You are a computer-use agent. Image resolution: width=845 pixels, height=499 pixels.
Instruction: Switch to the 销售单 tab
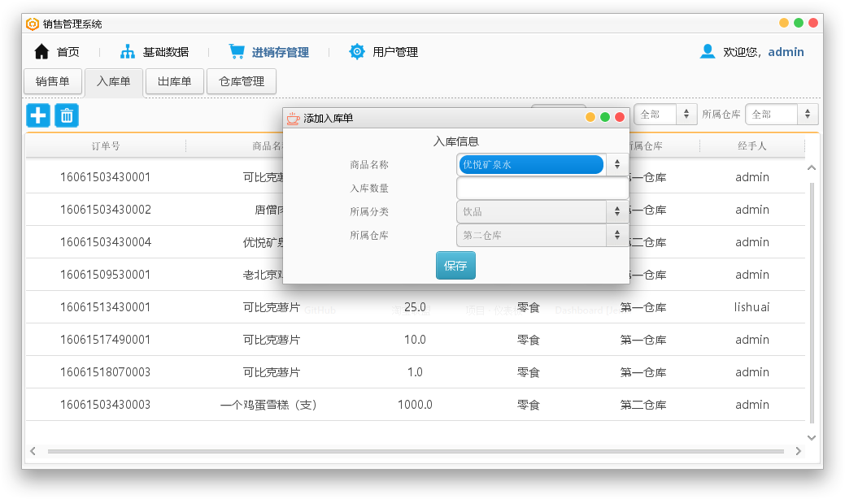(x=53, y=81)
